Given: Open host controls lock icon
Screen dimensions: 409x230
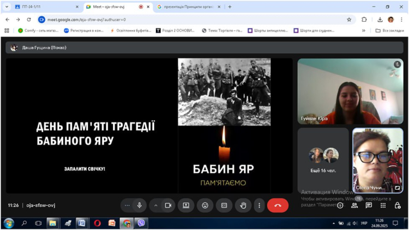Looking at the screenshot, I should point(398,206).
